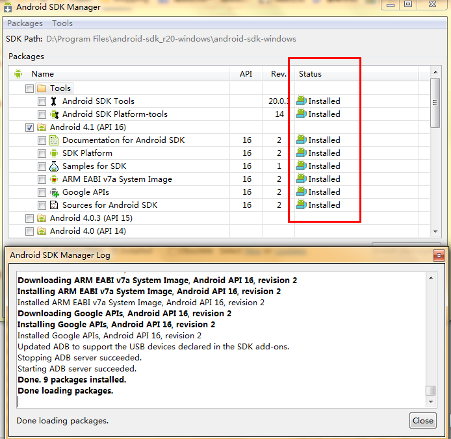451x439 pixels.
Task: Click installed status icon for Samples for SDK
Action: pyautogui.click(x=302, y=166)
